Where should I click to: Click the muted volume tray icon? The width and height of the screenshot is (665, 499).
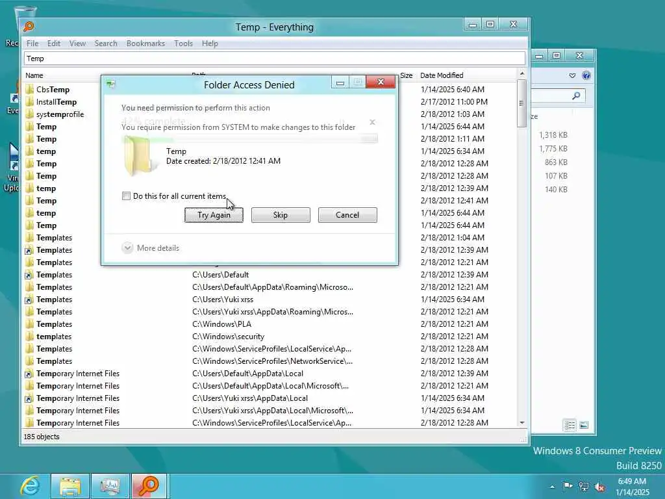coord(599,487)
